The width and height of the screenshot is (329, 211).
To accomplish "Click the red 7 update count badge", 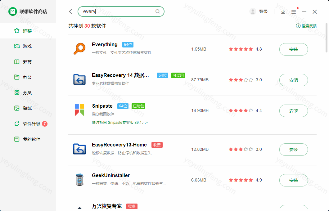I will click(x=45, y=124).
